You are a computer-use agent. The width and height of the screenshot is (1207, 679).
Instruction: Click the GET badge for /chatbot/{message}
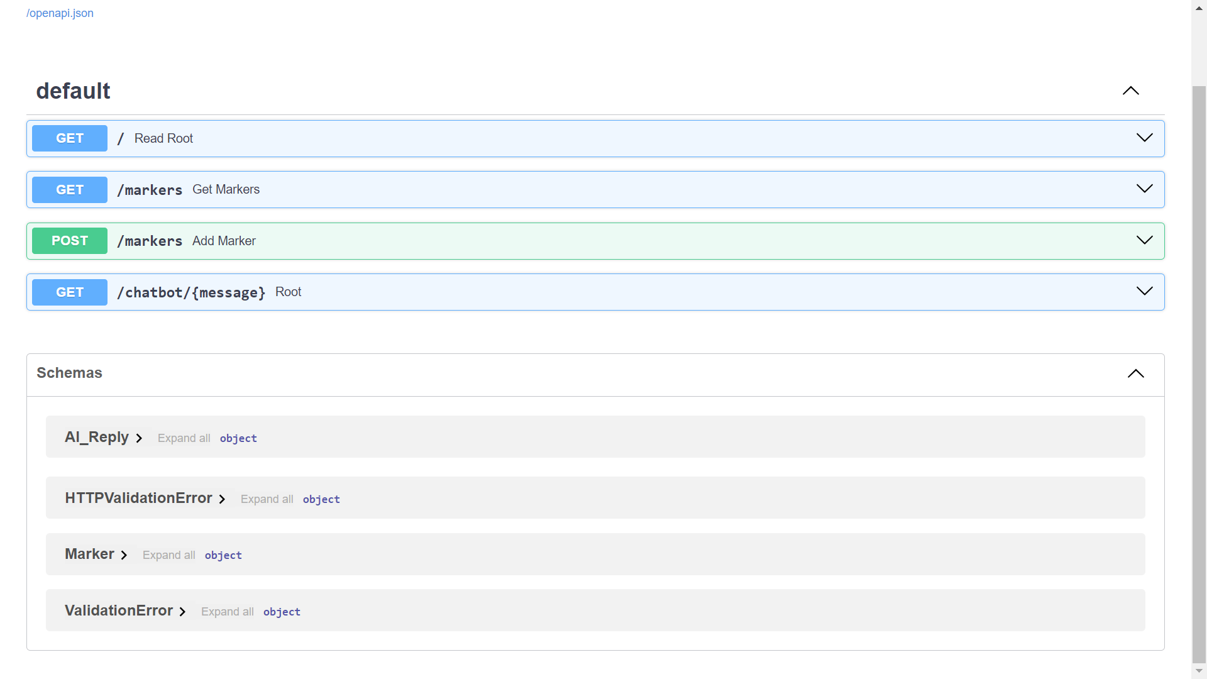point(70,292)
